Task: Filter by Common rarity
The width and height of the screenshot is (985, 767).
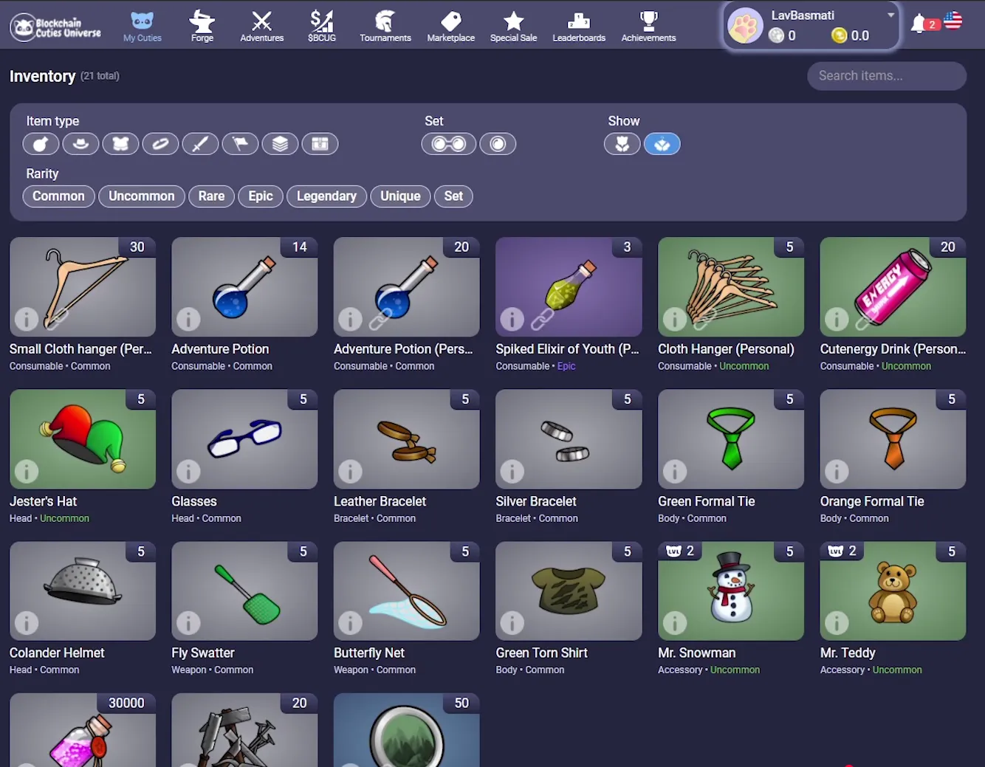Action: [59, 196]
